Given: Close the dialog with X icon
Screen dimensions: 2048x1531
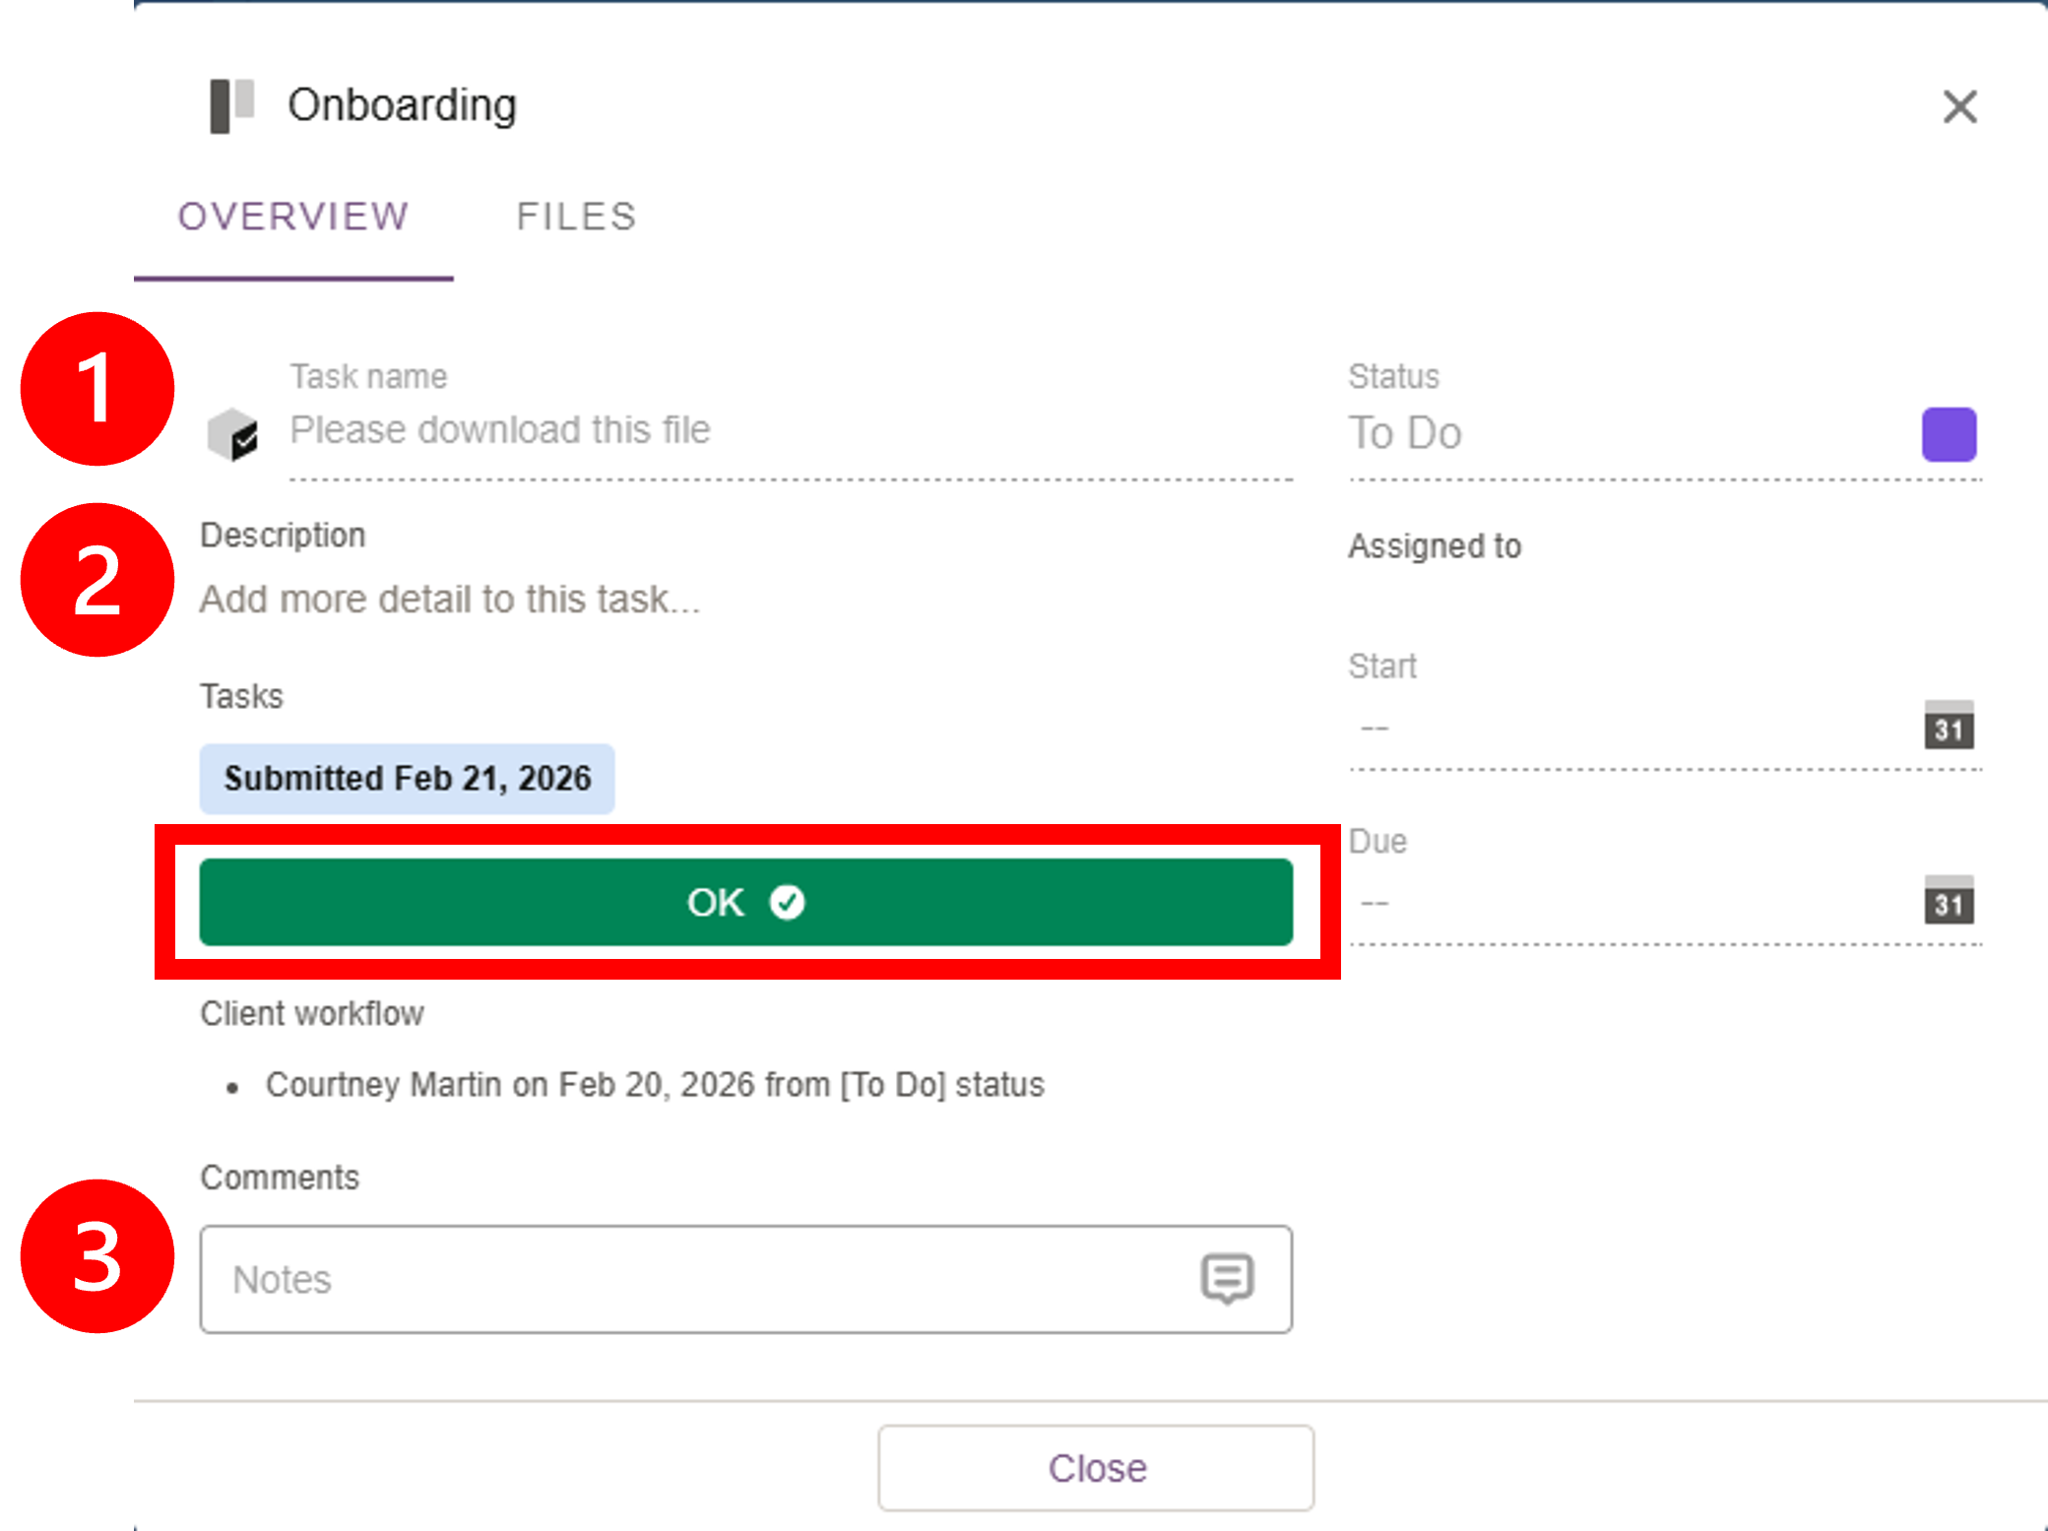Looking at the screenshot, I should click(x=1959, y=106).
